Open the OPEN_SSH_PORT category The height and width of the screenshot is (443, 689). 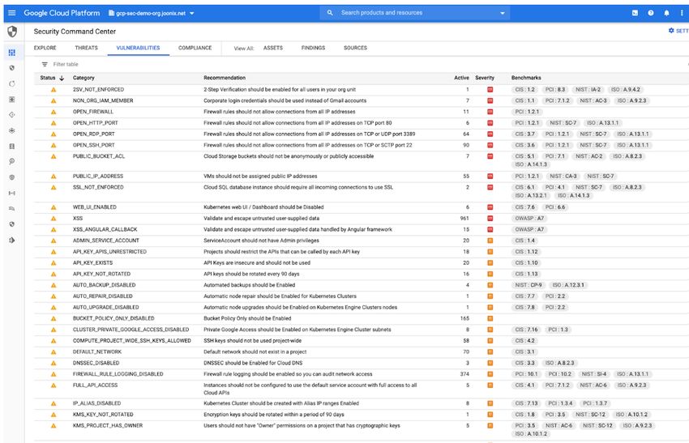(93, 145)
